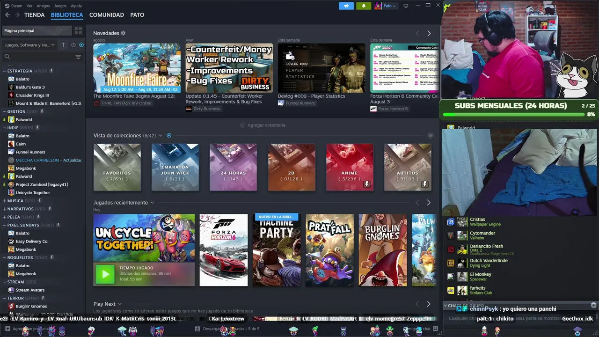Viewport: 599px width, 337px height.
Task: Open the Play Next dropdown
Action: coord(120,304)
